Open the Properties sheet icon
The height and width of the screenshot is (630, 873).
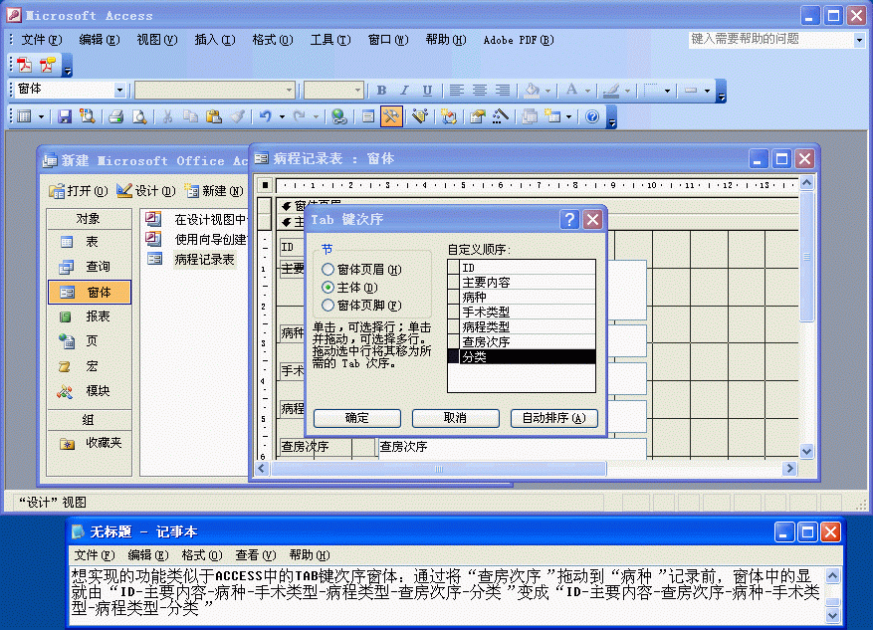pyautogui.click(x=477, y=116)
